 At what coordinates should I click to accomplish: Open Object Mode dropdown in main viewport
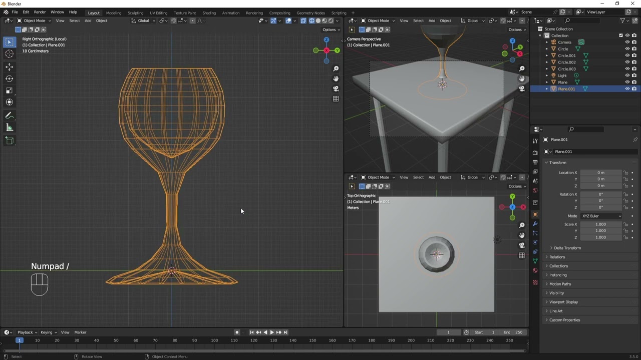coord(34,21)
